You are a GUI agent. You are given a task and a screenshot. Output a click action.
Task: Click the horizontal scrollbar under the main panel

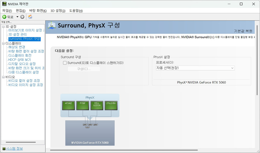coord(124,150)
